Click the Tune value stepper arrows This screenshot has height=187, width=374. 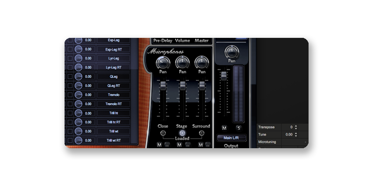(296, 134)
